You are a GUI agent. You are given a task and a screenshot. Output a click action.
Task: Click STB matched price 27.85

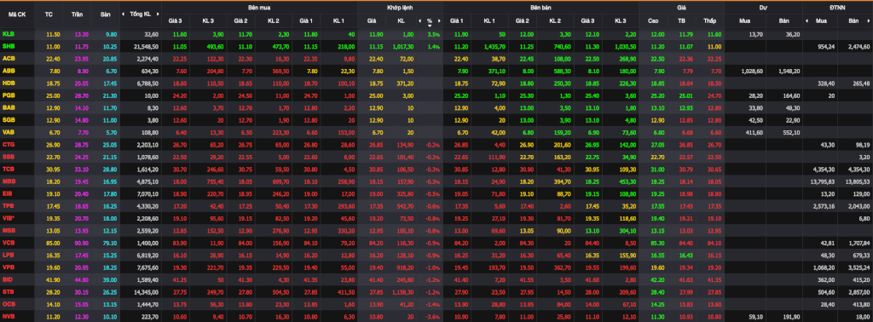(x=372, y=292)
